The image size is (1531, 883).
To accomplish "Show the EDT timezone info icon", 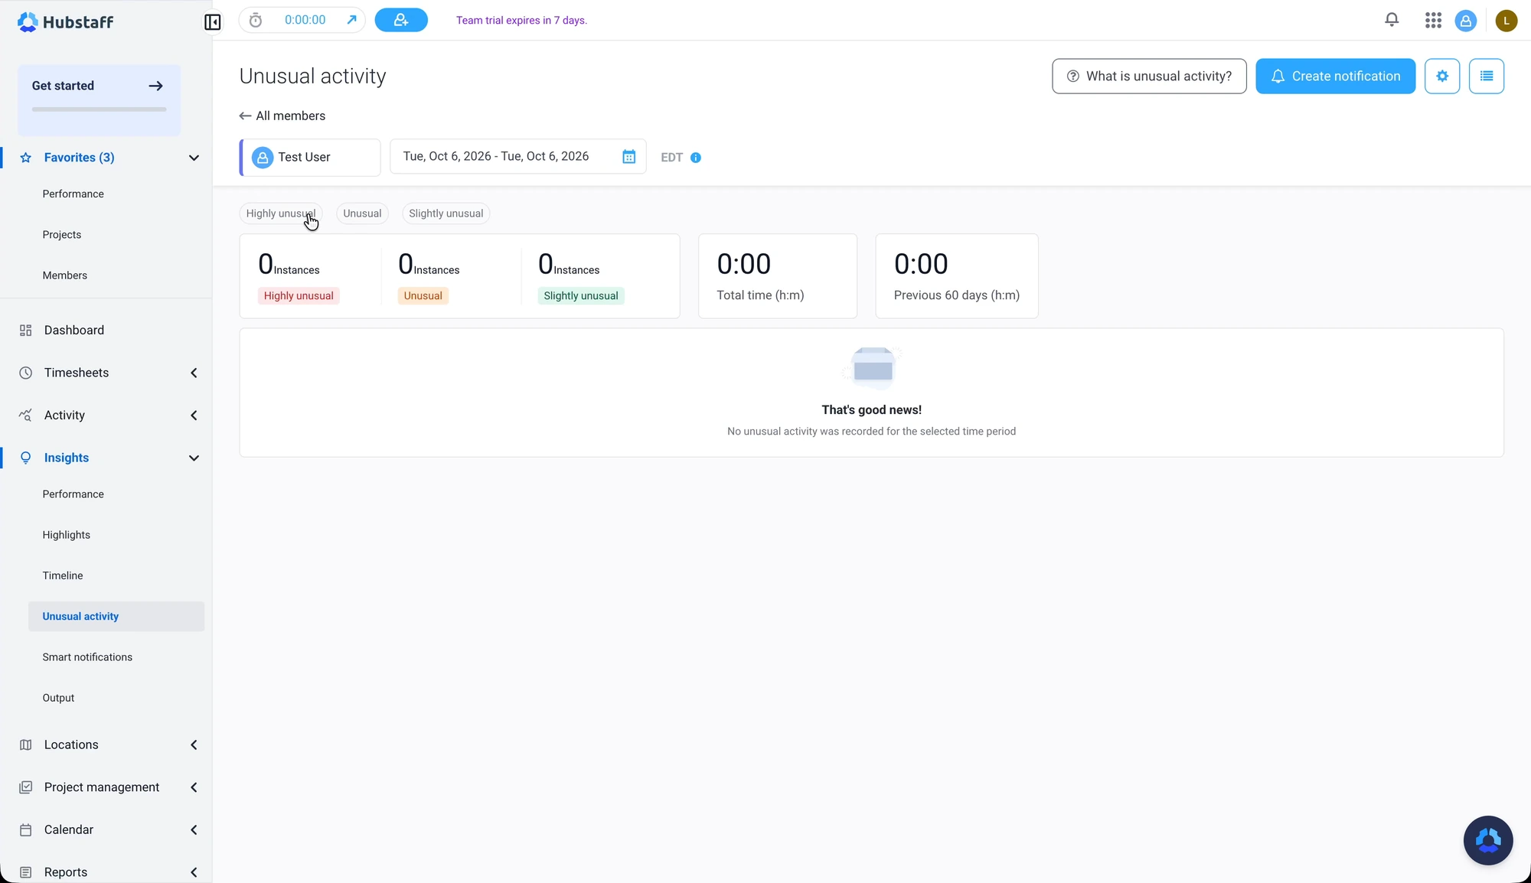I will point(695,158).
